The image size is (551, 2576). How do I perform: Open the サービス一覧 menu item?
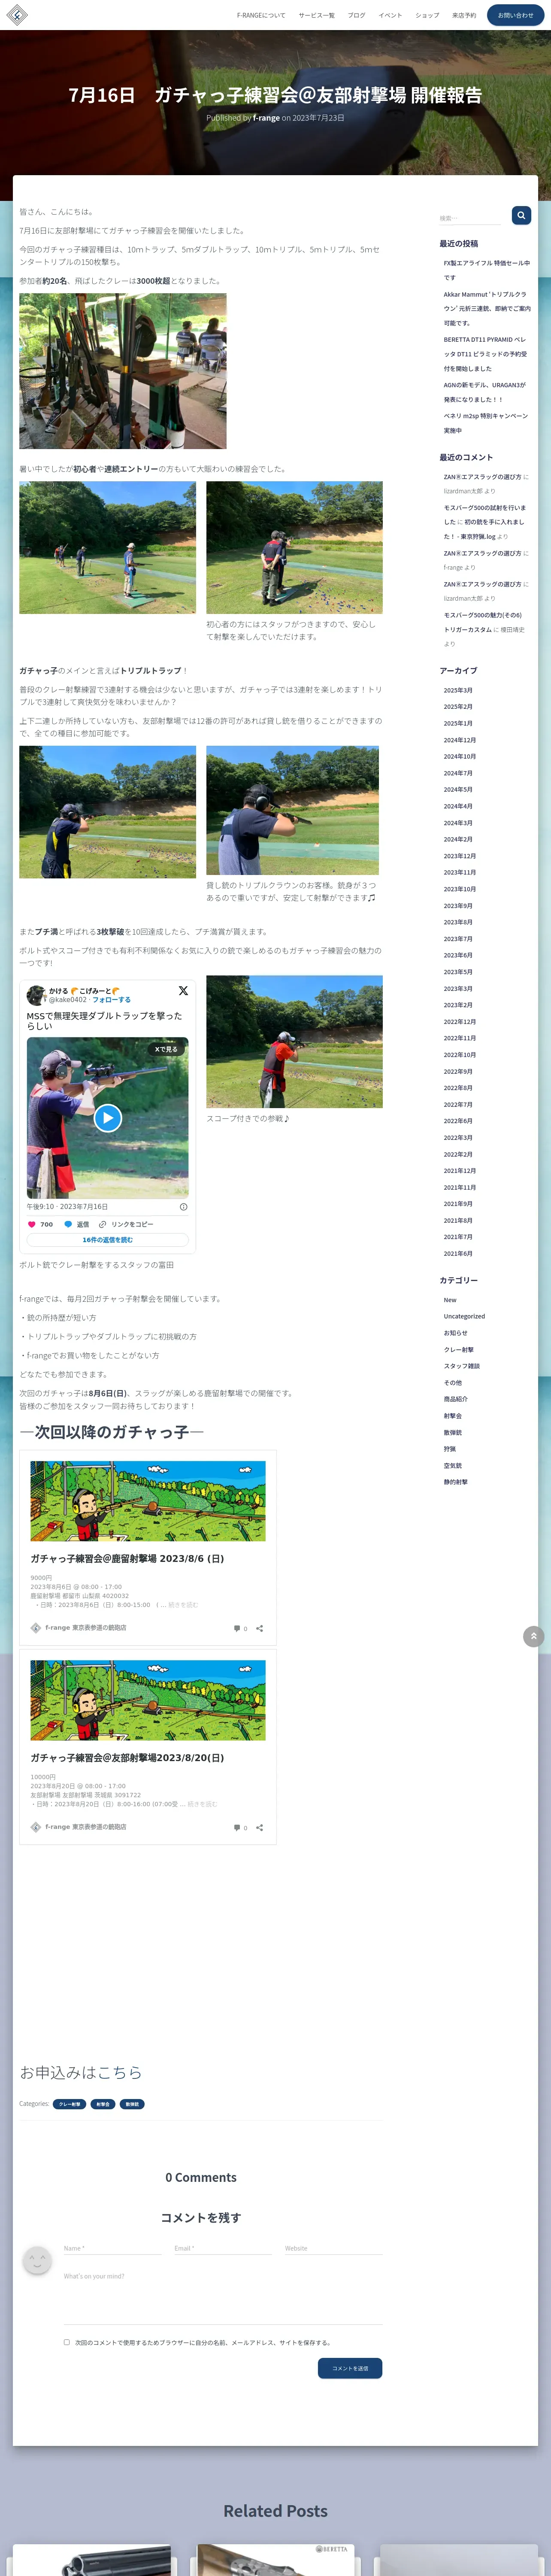317,15
